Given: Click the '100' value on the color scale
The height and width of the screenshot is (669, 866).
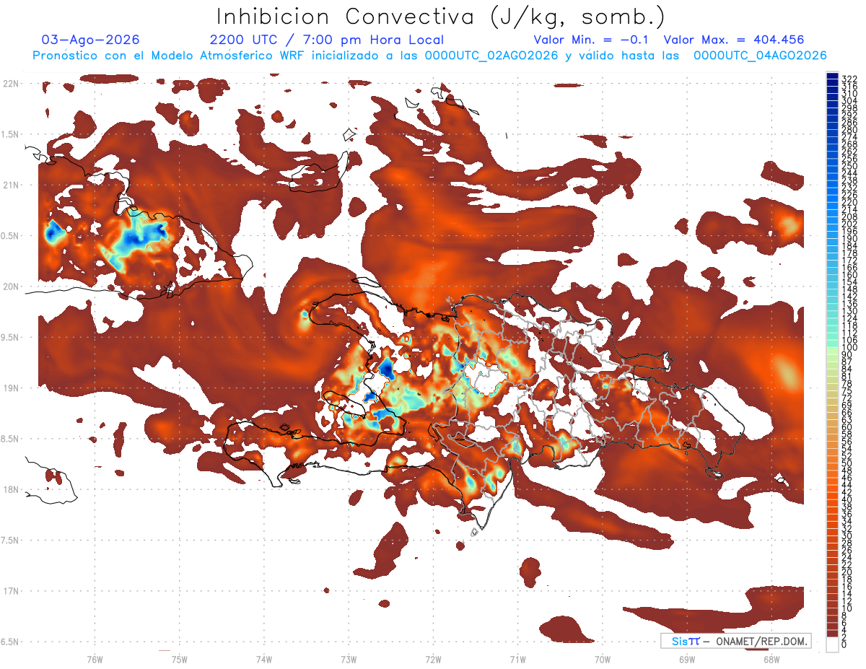Looking at the screenshot, I should (x=849, y=348).
